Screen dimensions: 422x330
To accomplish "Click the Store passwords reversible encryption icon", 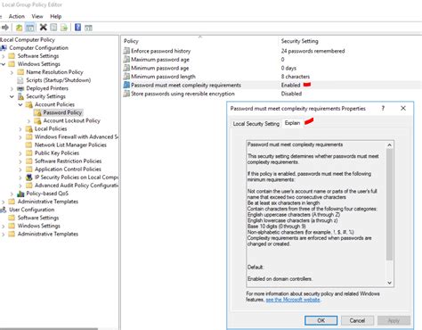I will (126, 94).
